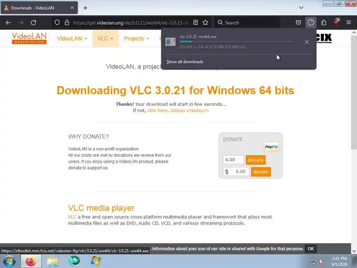Expand the VideoLAN navigation dropdown
The image size is (357, 268).
click(x=72, y=38)
